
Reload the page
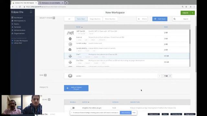click(20, 7)
